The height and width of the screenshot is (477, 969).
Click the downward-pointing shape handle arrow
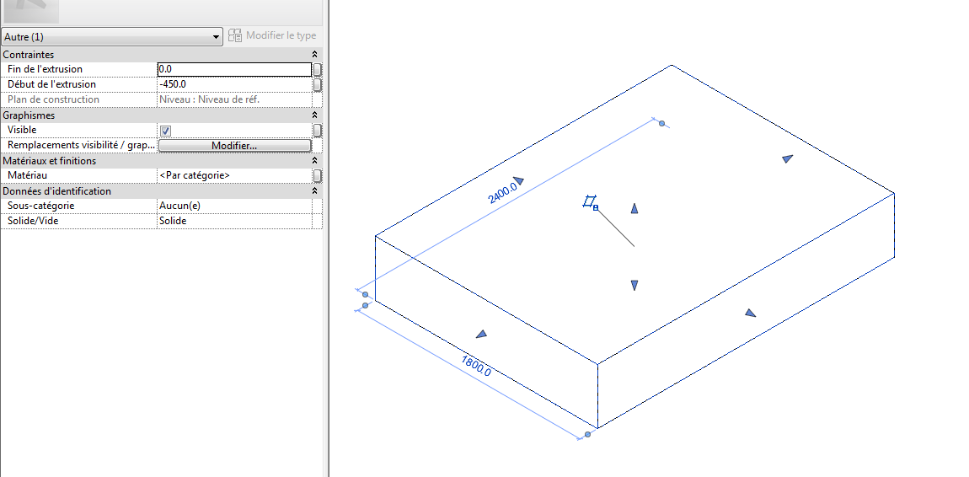coord(634,286)
